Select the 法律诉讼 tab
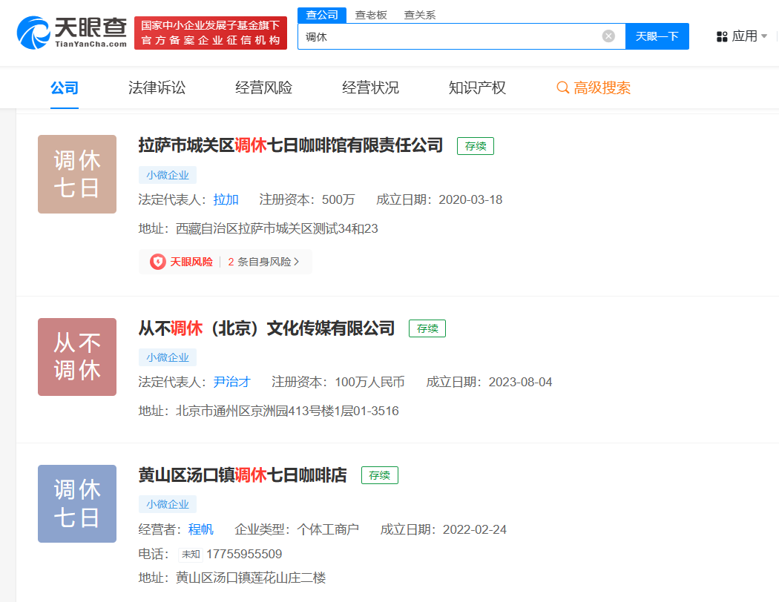The width and height of the screenshot is (779, 602). pos(157,87)
